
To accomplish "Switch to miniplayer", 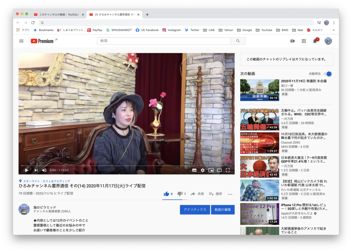I will pos(211,170).
